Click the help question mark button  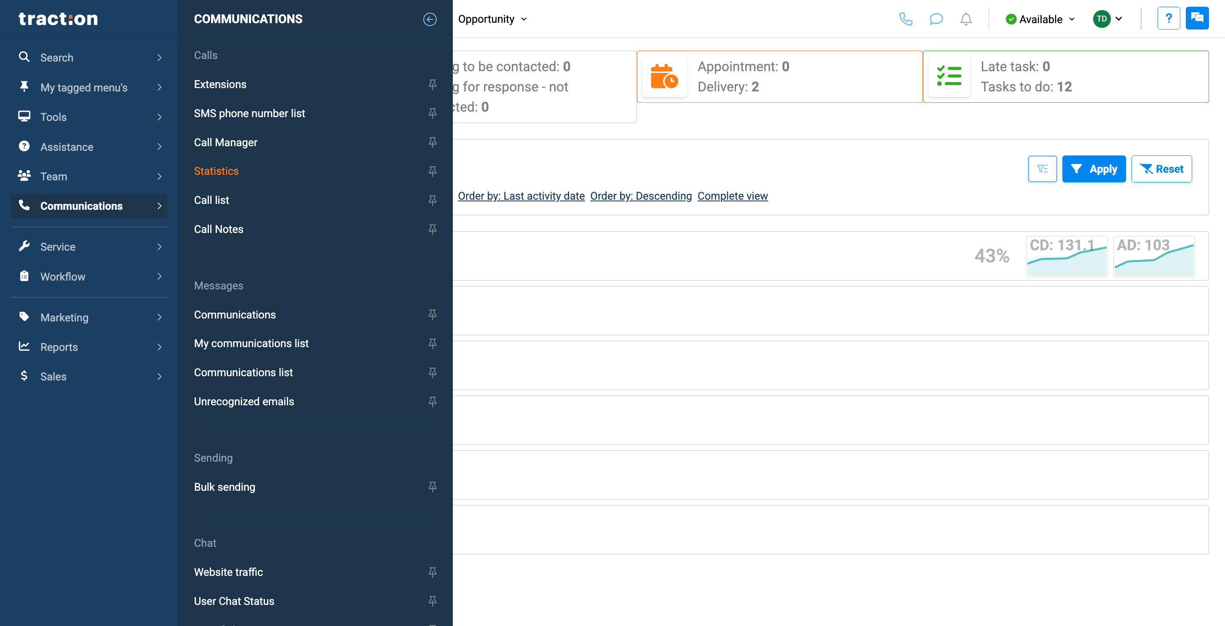(1169, 19)
